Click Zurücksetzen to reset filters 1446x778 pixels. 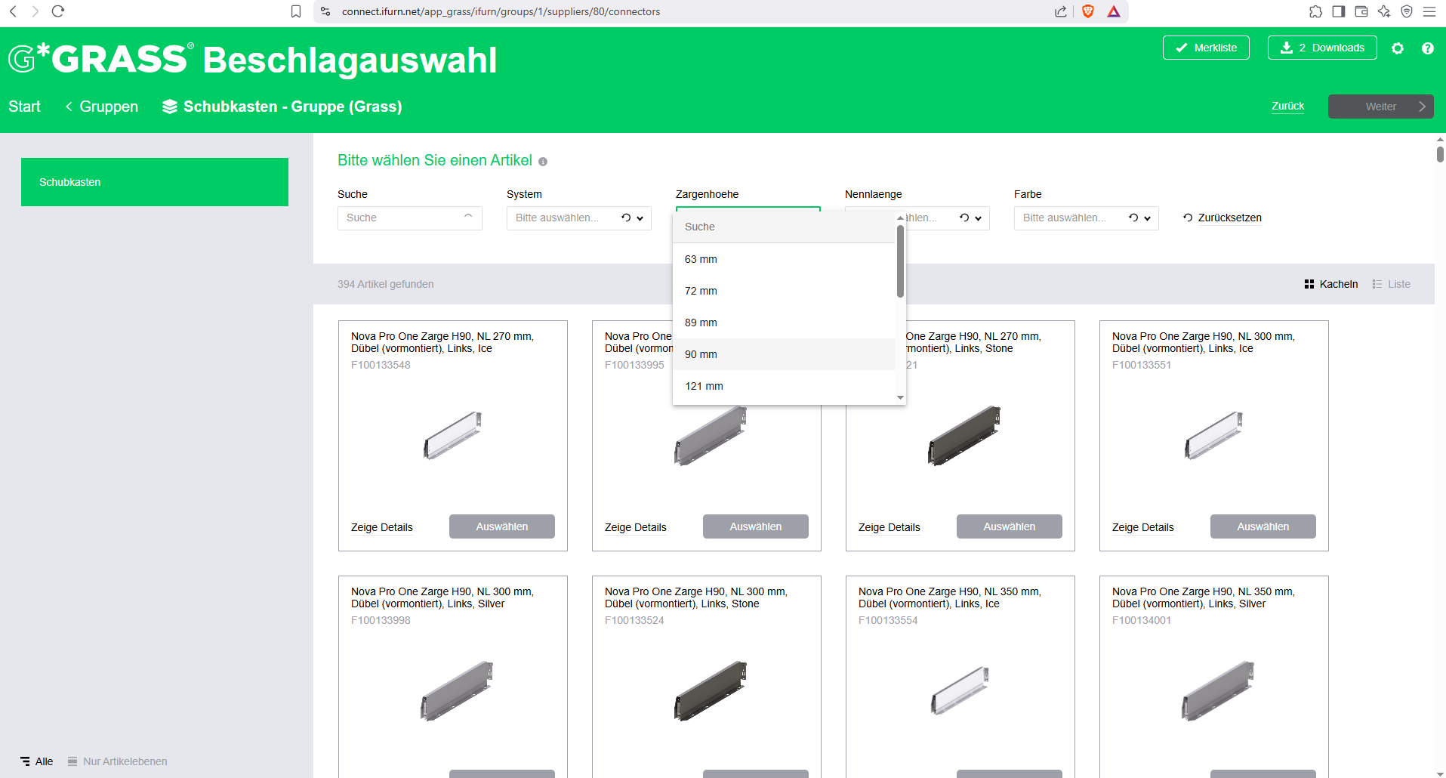pos(1222,218)
